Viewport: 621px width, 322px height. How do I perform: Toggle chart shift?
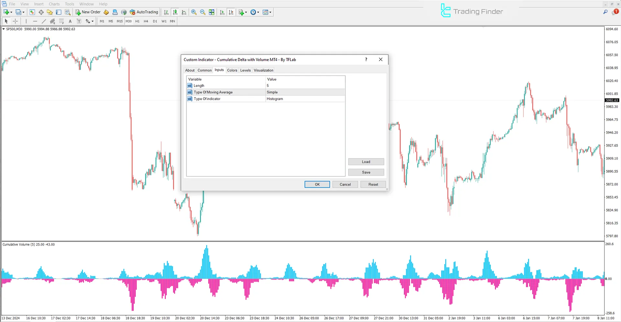[231, 12]
